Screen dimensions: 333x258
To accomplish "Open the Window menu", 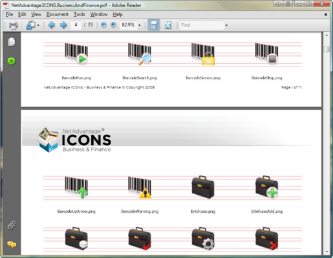I will (x=99, y=14).
